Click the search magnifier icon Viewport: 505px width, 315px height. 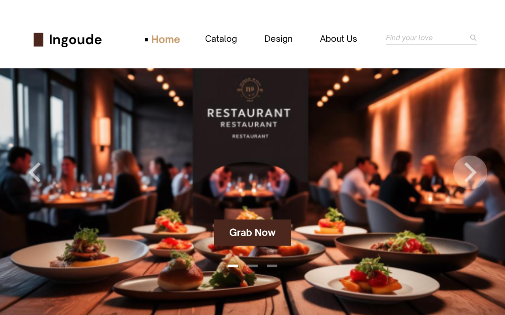pyautogui.click(x=473, y=38)
